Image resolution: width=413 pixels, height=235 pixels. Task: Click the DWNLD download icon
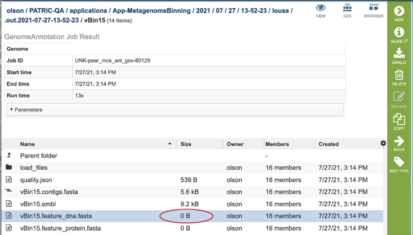coord(399,53)
